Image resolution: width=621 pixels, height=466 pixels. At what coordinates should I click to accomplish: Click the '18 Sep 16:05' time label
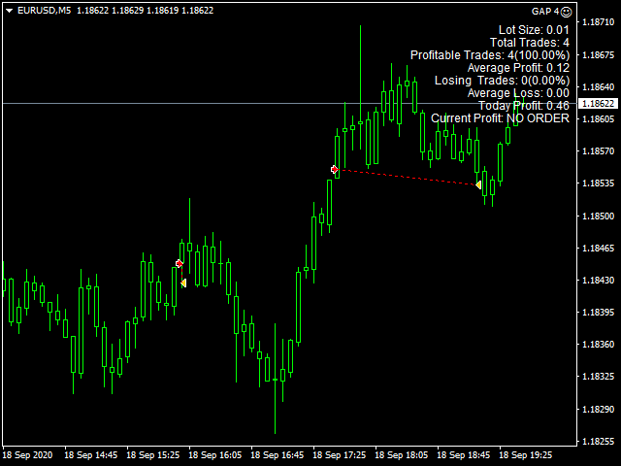coord(215,455)
